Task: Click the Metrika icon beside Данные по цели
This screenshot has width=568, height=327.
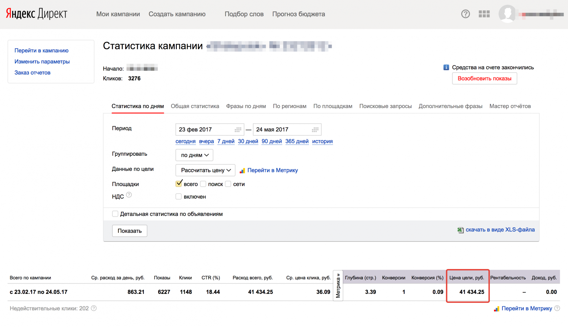Action: pos(242,171)
